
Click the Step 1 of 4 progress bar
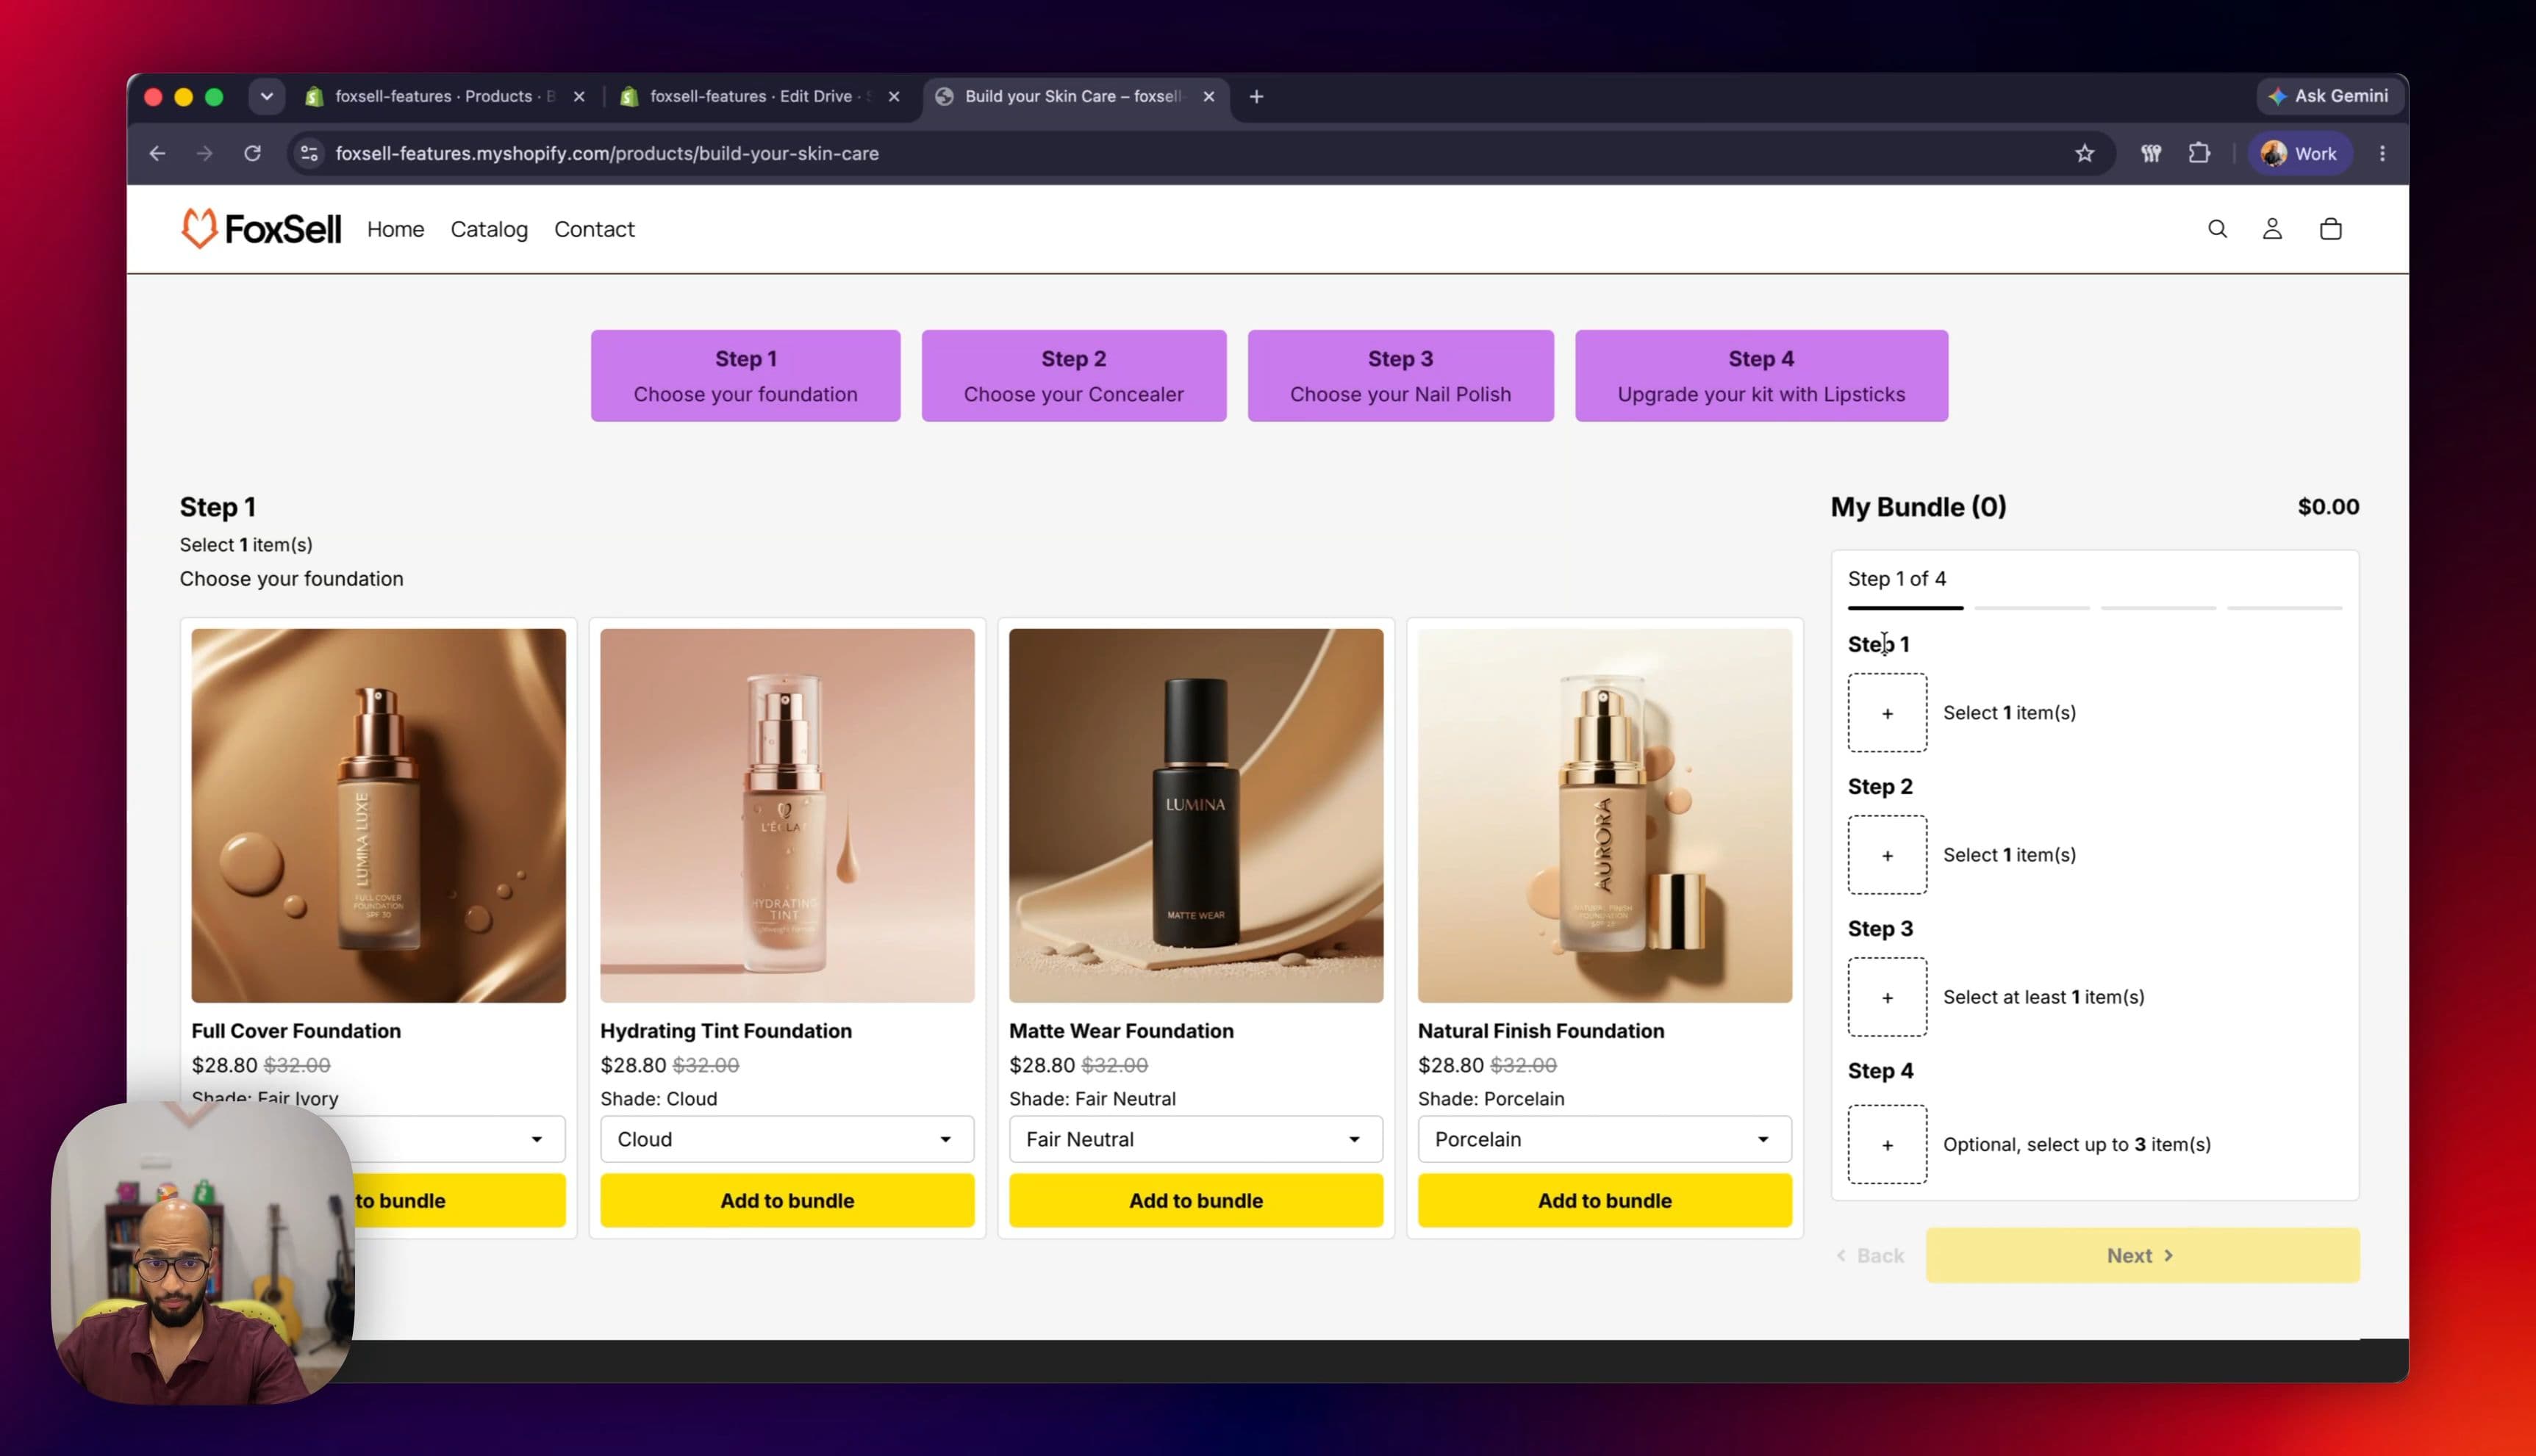click(2095, 607)
